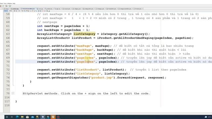Expand the folded HttpServlet methods block
The image size is (212, 119).
click(13, 93)
